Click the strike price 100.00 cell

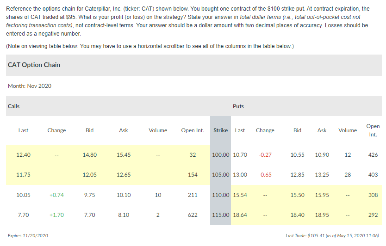click(x=220, y=155)
